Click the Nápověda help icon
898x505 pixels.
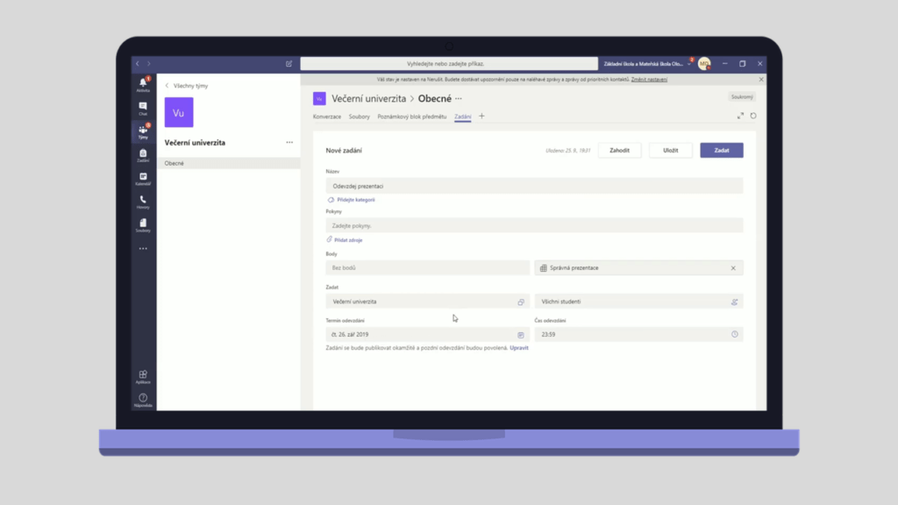pos(143,400)
